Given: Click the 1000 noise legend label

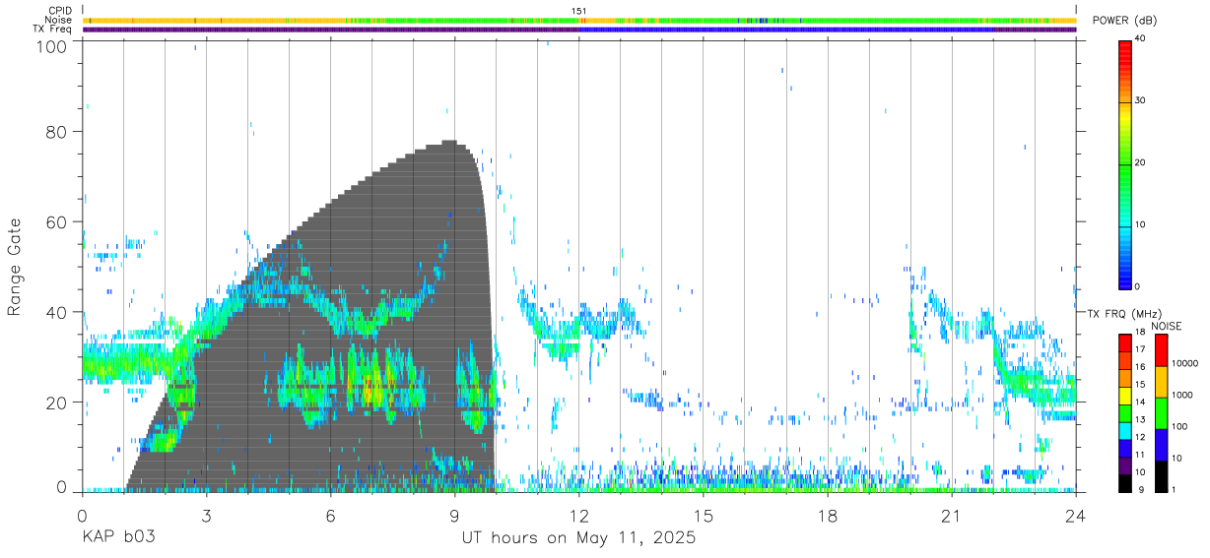Looking at the screenshot, I should 1182,395.
